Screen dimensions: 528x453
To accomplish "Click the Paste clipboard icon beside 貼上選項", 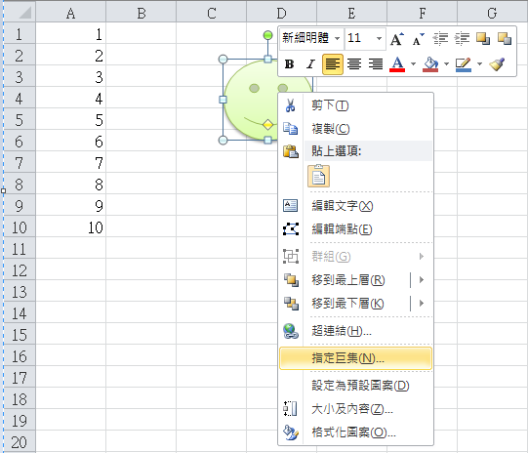I will [x=290, y=151].
